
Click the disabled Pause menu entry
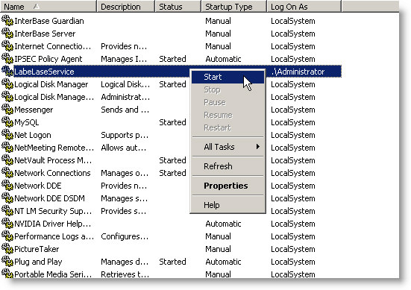pyautogui.click(x=228, y=102)
